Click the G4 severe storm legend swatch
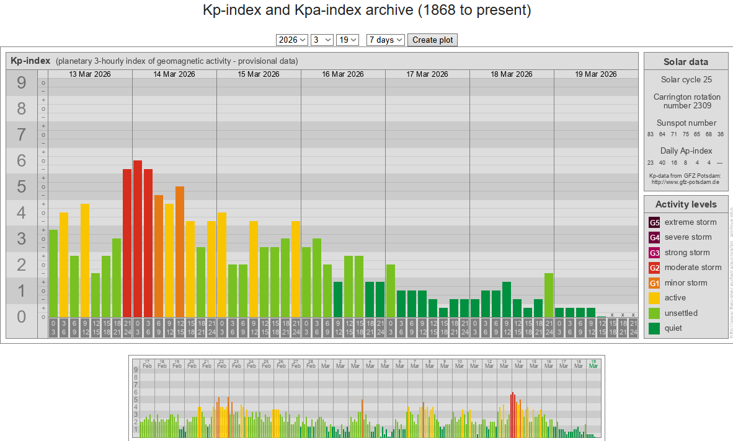Viewport: 733px width, 441px height. (654, 238)
